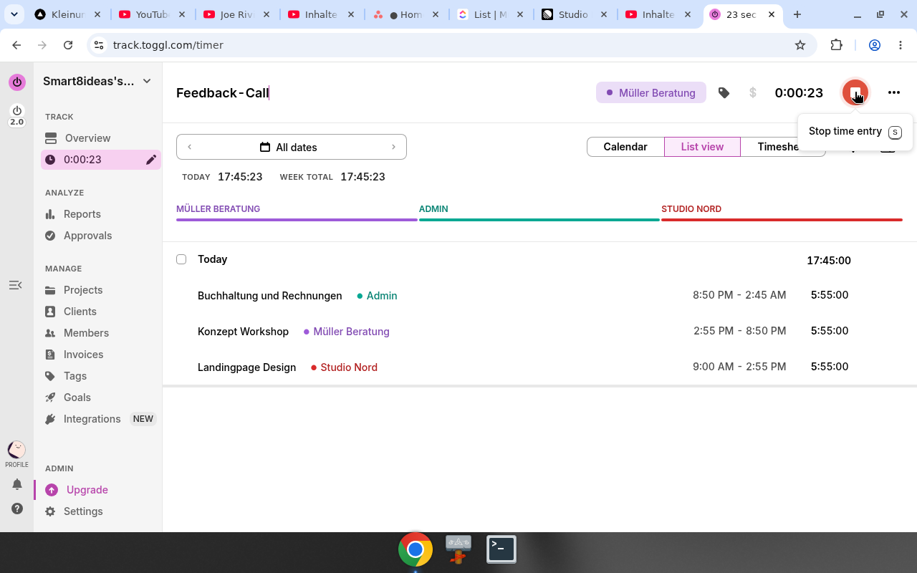Switch to the List ClickUp browser tab
This screenshot has width=917, height=573.
(x=491, y=14)
